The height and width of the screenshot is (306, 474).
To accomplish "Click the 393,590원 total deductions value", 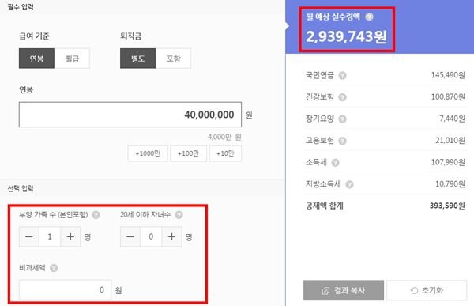I will pos(447,206).
